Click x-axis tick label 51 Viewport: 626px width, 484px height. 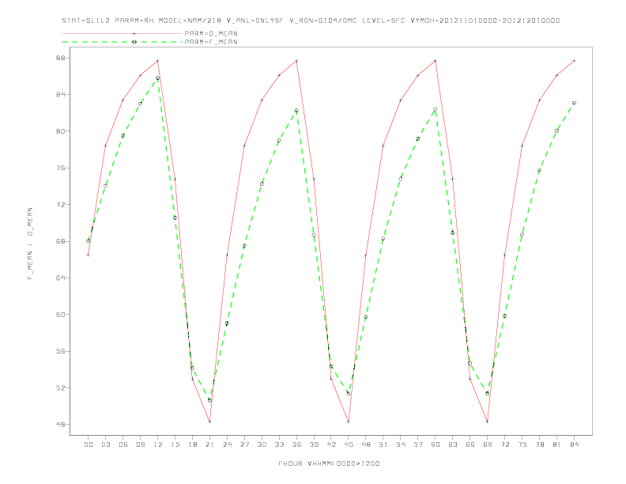tap(383, 444)
